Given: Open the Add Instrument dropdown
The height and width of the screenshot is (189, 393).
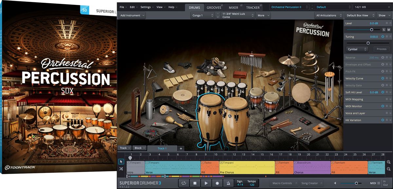Looking at the screenshot, I should click(132, 15).
